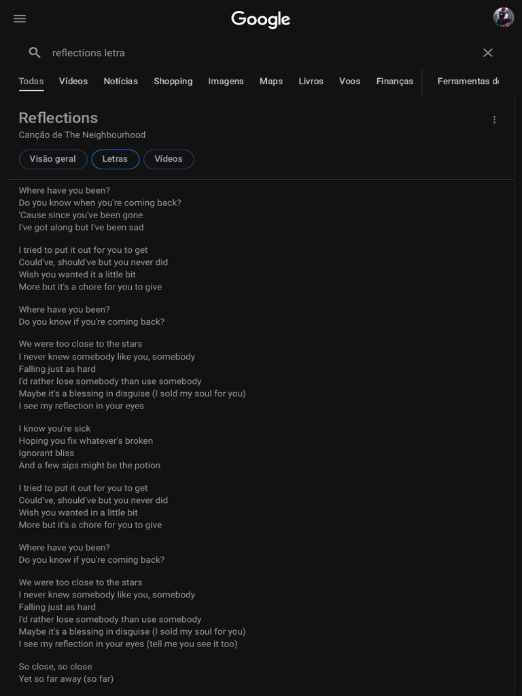Select the Letras chip
522x696 pixels.
point(115,159)
